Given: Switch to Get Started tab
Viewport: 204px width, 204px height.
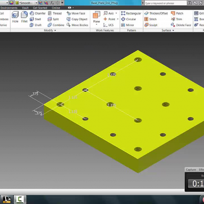Looking at the screenshot, I should [x=40, y=8].
